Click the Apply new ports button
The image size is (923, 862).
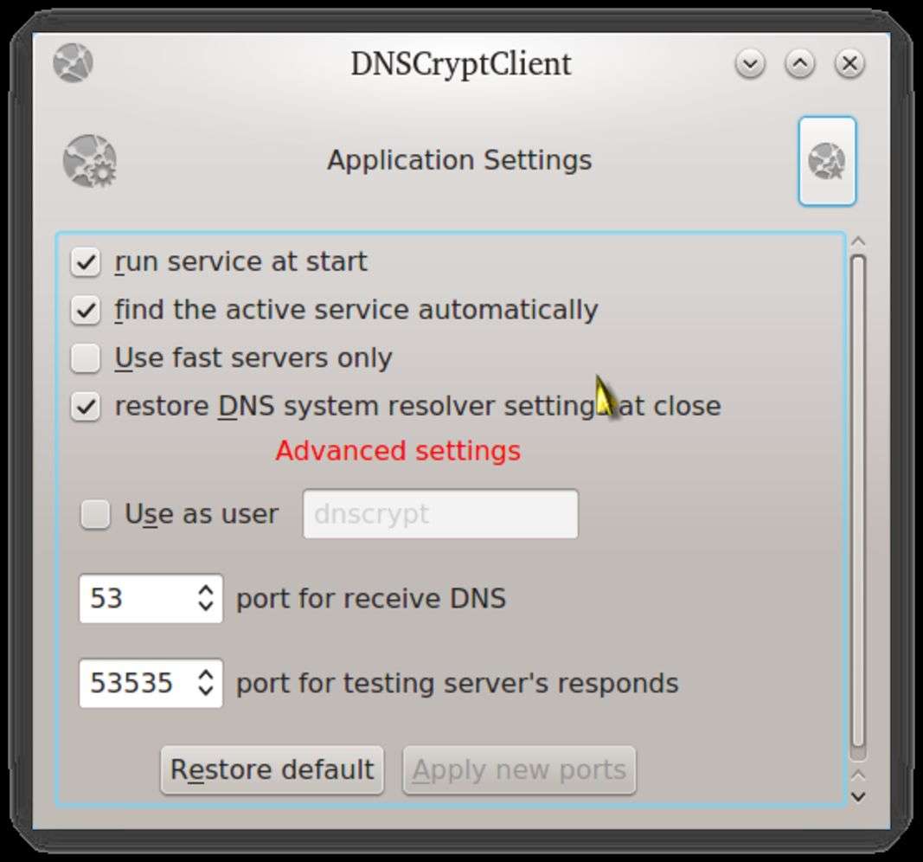point(519,769)
